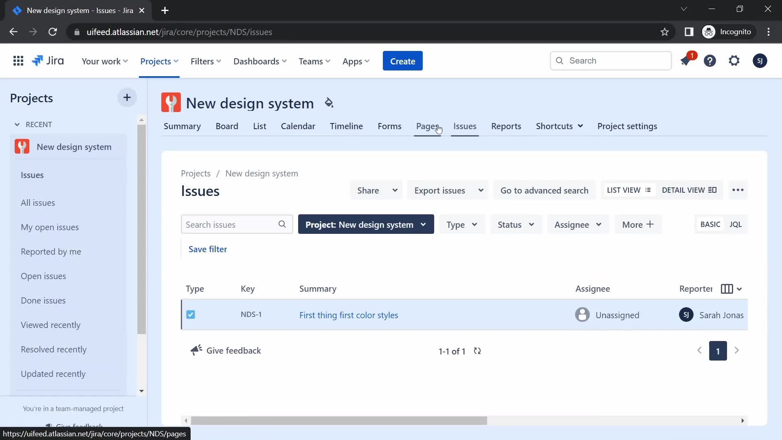782x440 pixels.
Task: Expand the Type filter dropdown
Action: [x=462, y=224]
